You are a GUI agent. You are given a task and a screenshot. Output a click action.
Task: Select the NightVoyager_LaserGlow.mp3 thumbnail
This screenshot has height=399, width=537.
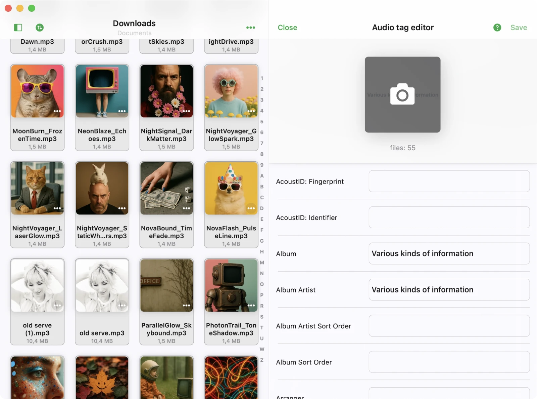point(37,188)
